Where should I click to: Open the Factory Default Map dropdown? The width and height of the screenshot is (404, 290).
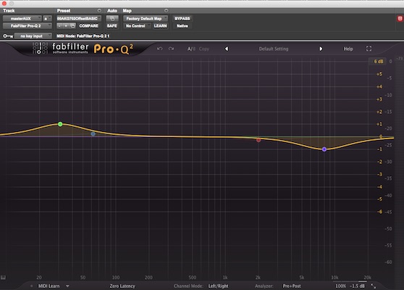point(146,19)
